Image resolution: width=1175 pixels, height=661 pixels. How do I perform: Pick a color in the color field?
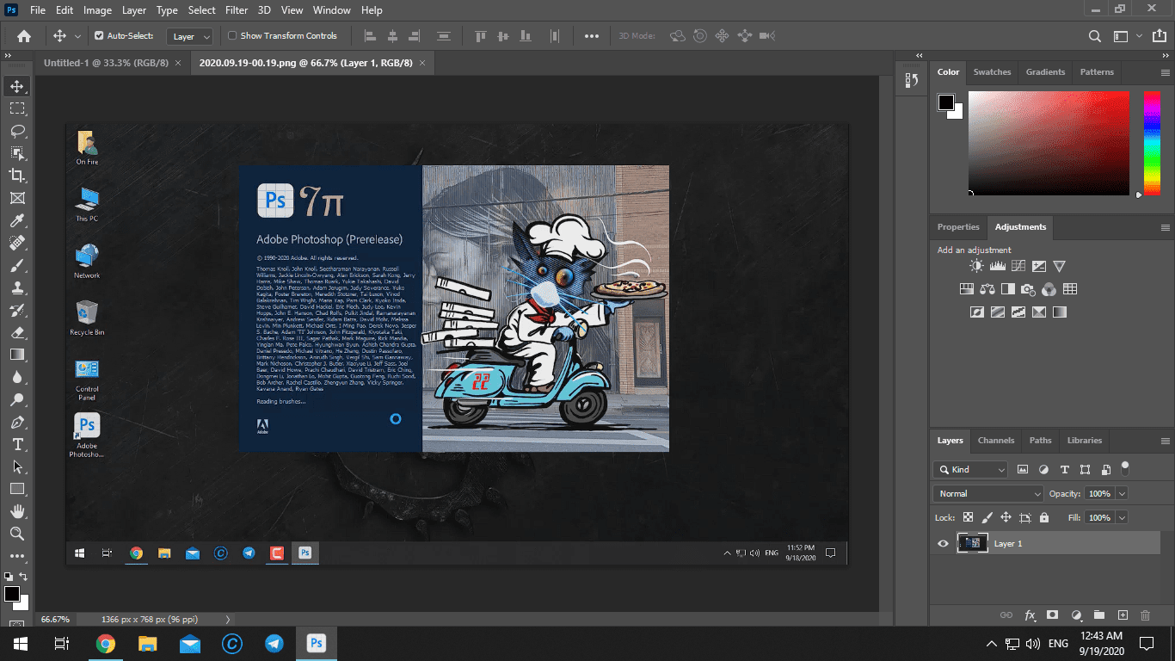pos(1048,142)
